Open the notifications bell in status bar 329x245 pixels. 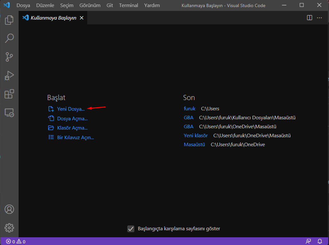coord(320,241)
